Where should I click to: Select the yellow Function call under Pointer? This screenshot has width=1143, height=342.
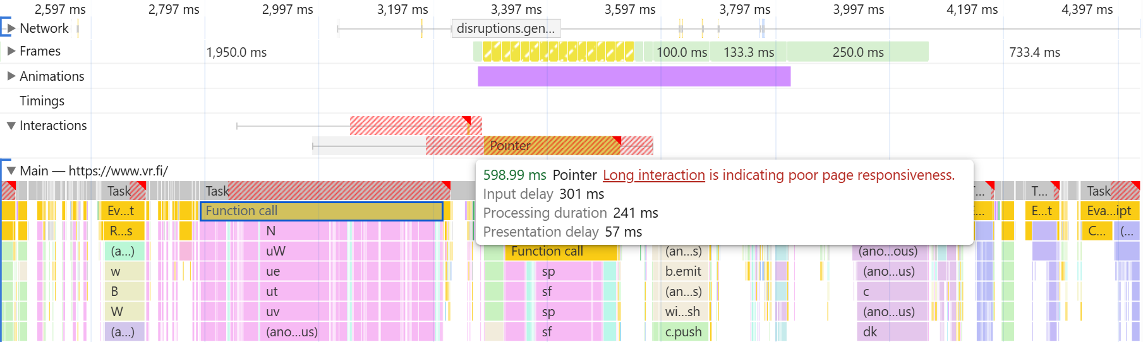coord(561,251)
